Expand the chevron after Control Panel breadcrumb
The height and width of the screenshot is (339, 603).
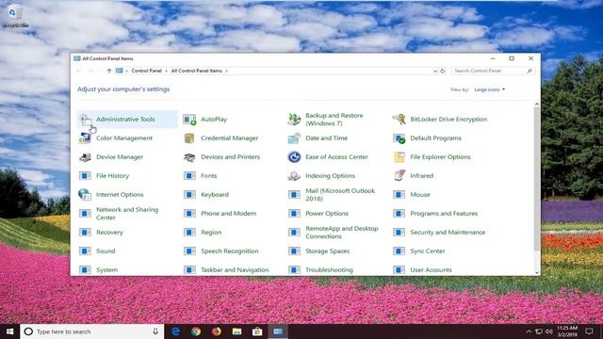[166, 72]
